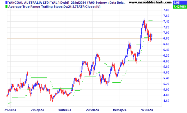This screenshot has height=113, width=187.
Task: Click the 6.20 price axis label
Action: [x=166, y=55]
